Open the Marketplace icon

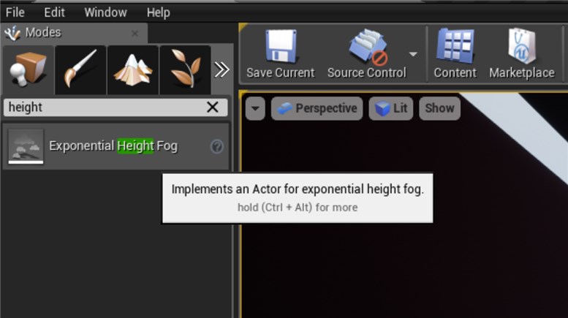click(x=522, y=46)
